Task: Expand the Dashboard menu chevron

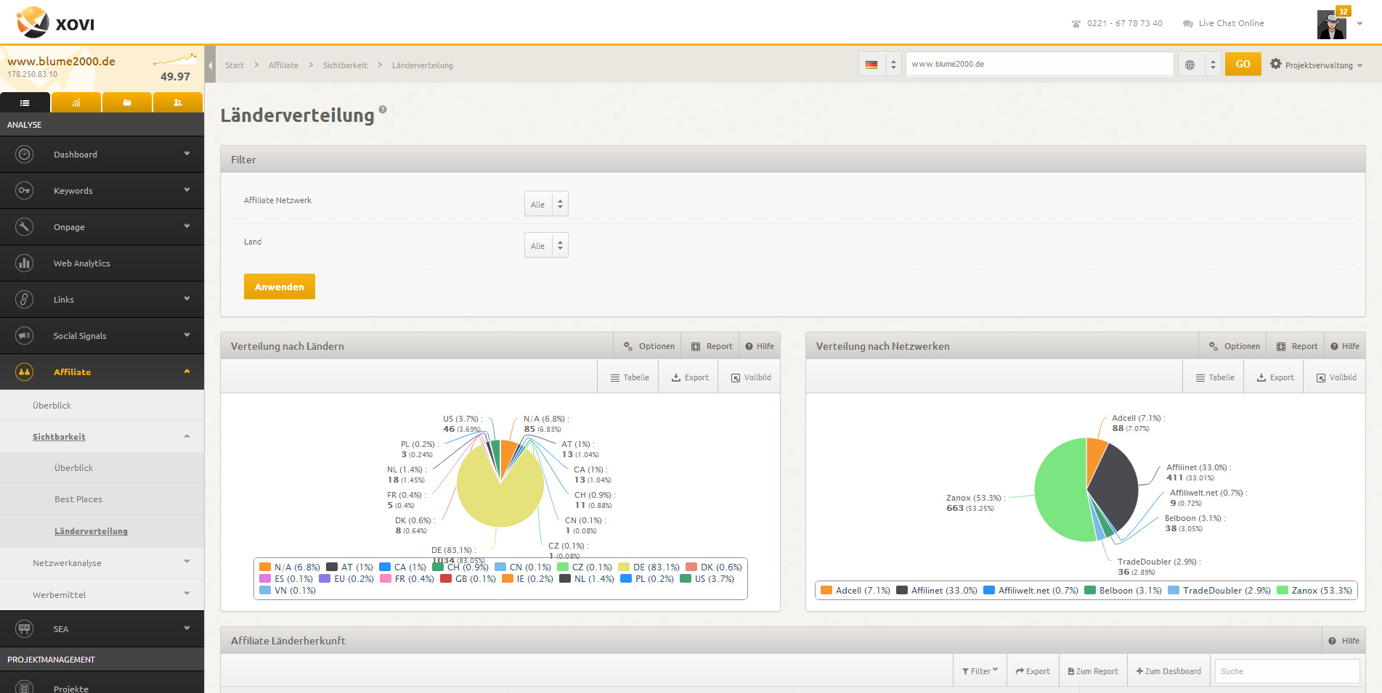Action: (x=187, y=154)
